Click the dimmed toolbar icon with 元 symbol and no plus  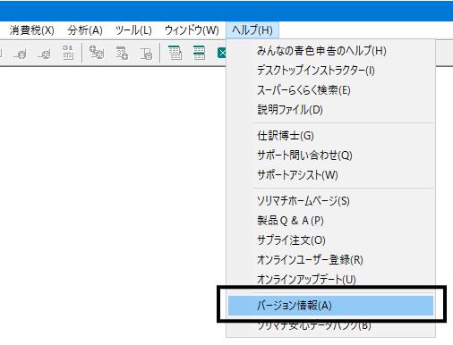(x=44, y=54)
